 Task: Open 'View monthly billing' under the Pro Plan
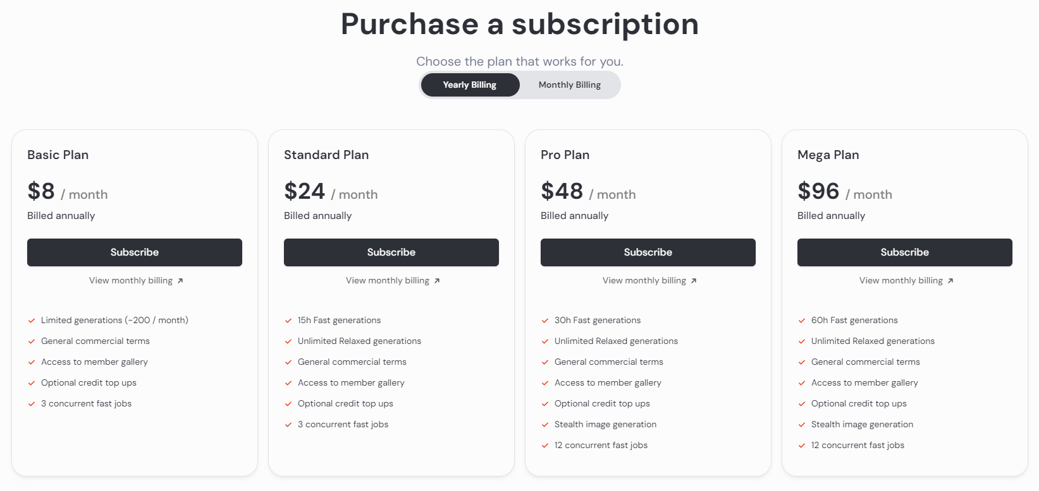pos(644,281)
